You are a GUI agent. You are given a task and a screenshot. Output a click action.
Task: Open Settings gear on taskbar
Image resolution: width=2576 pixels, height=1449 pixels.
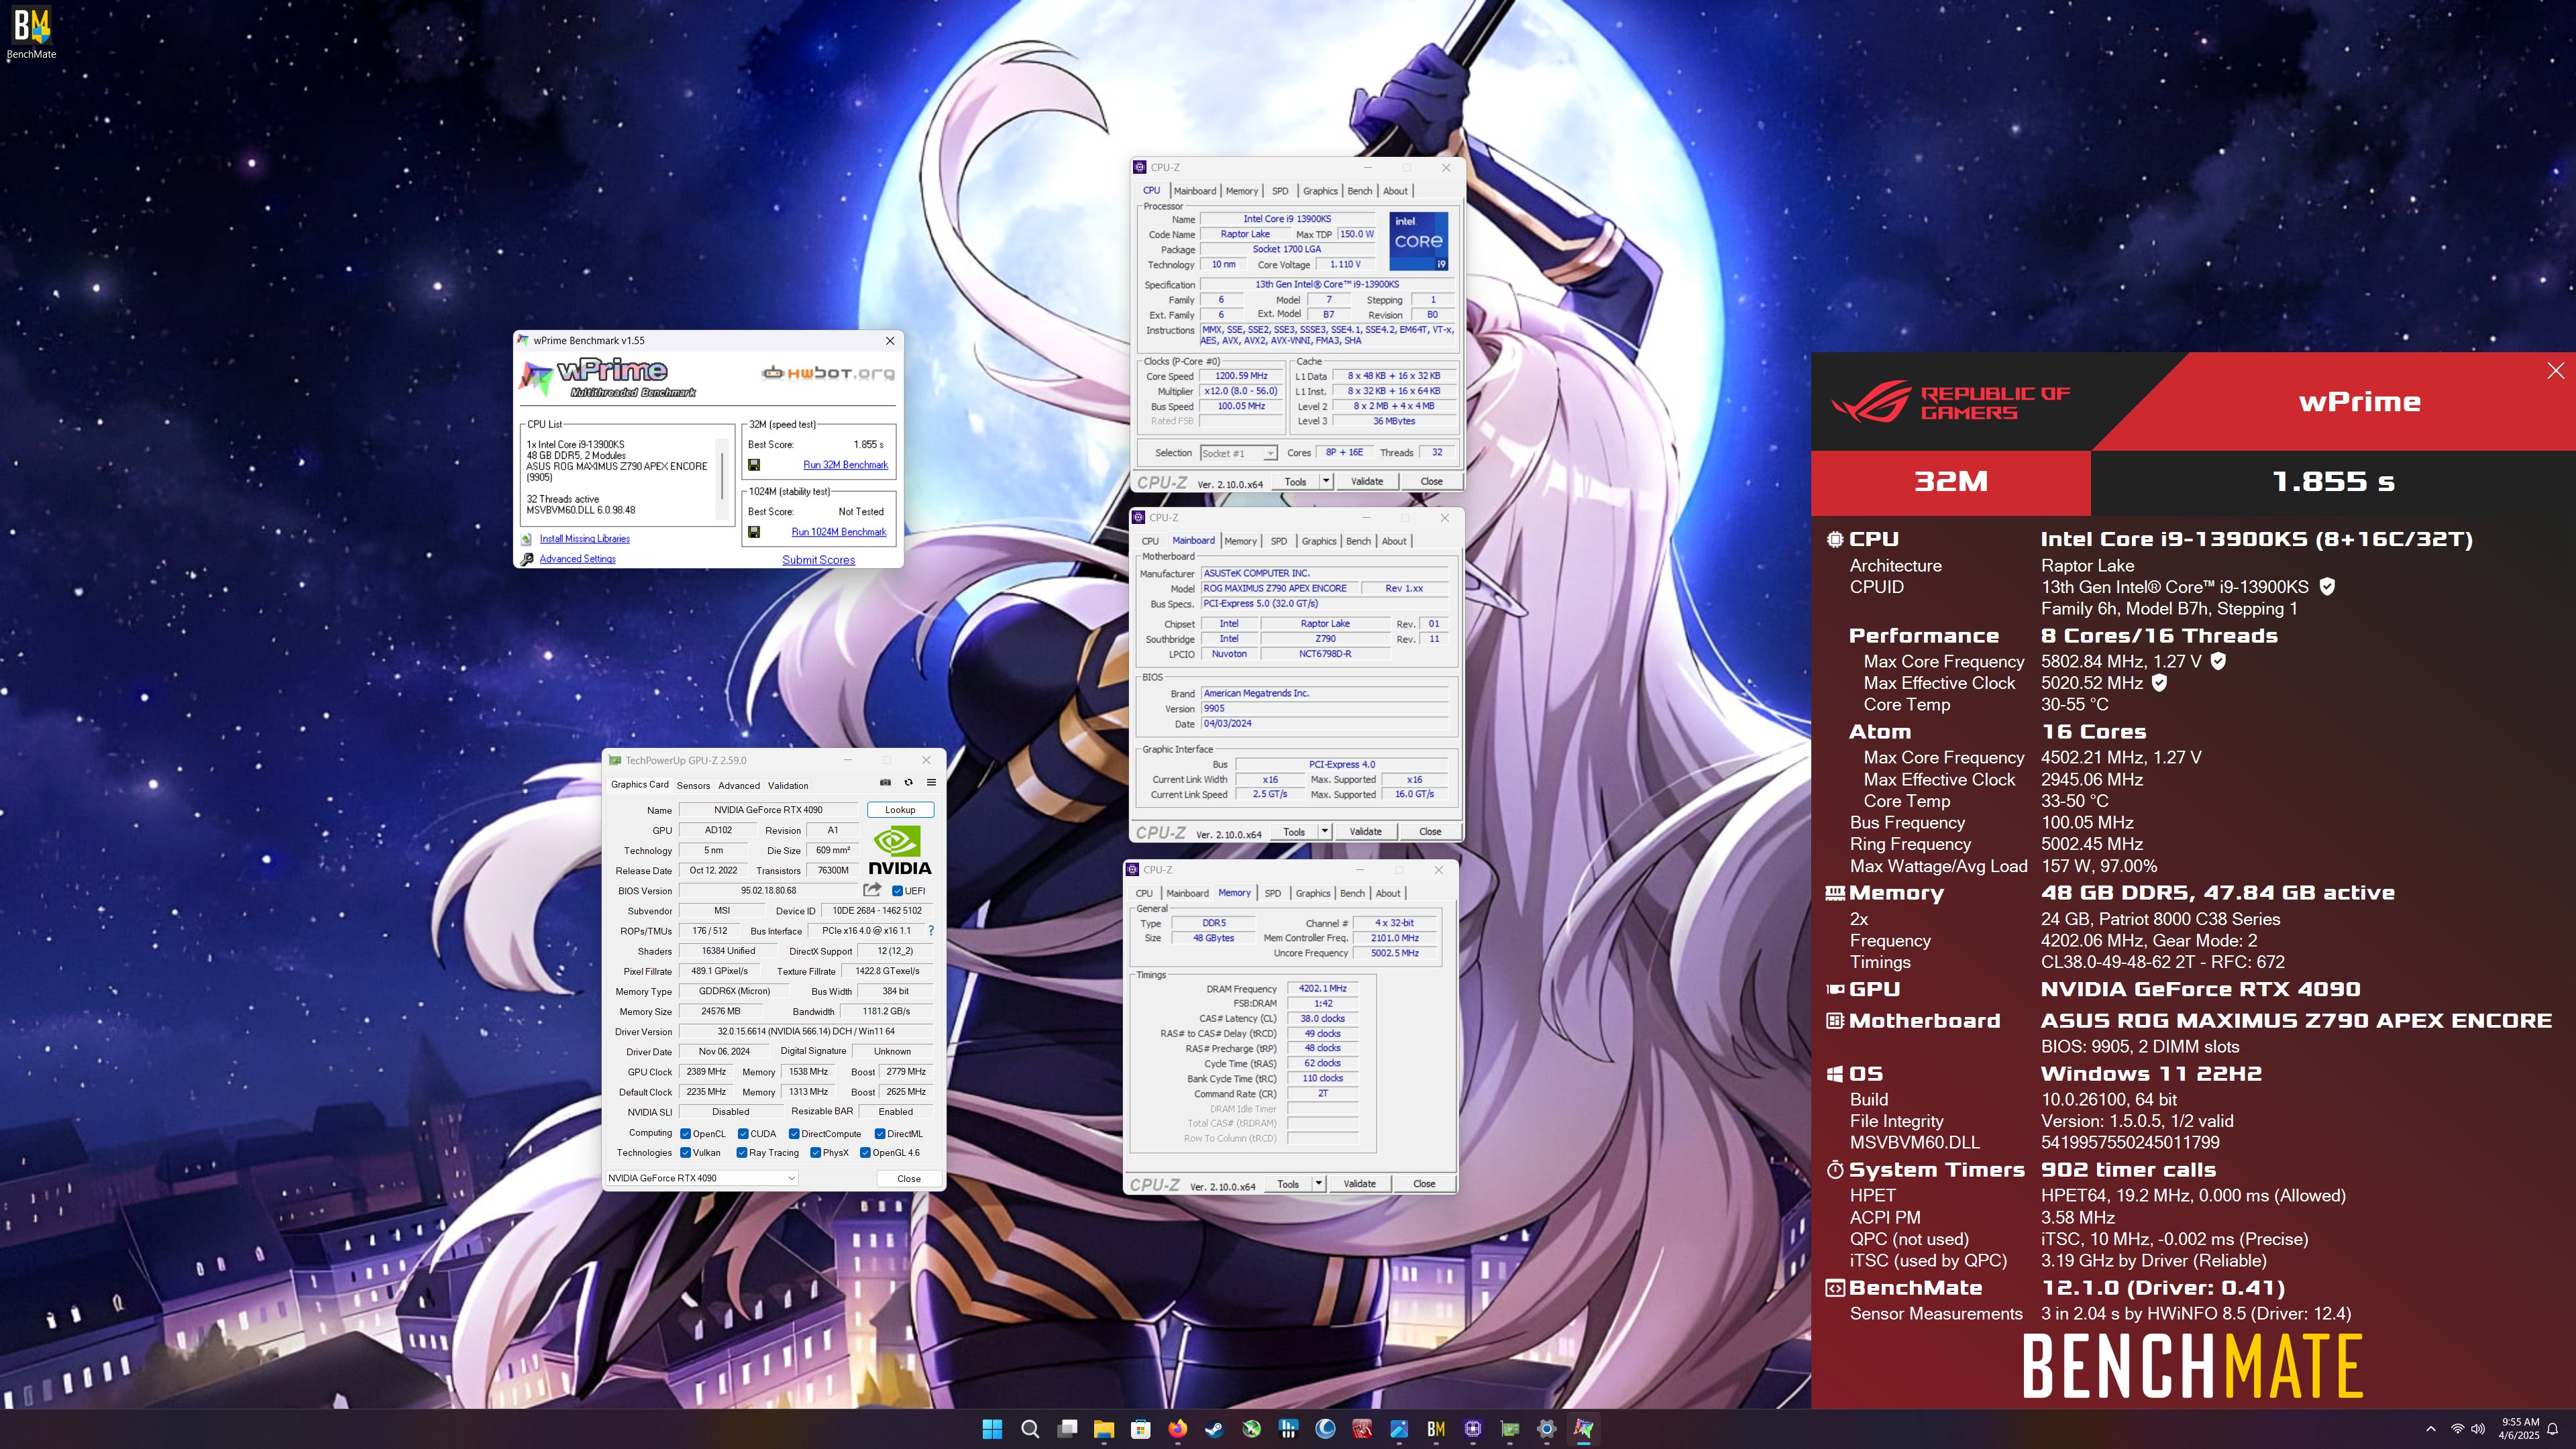coord(1547,1429)
